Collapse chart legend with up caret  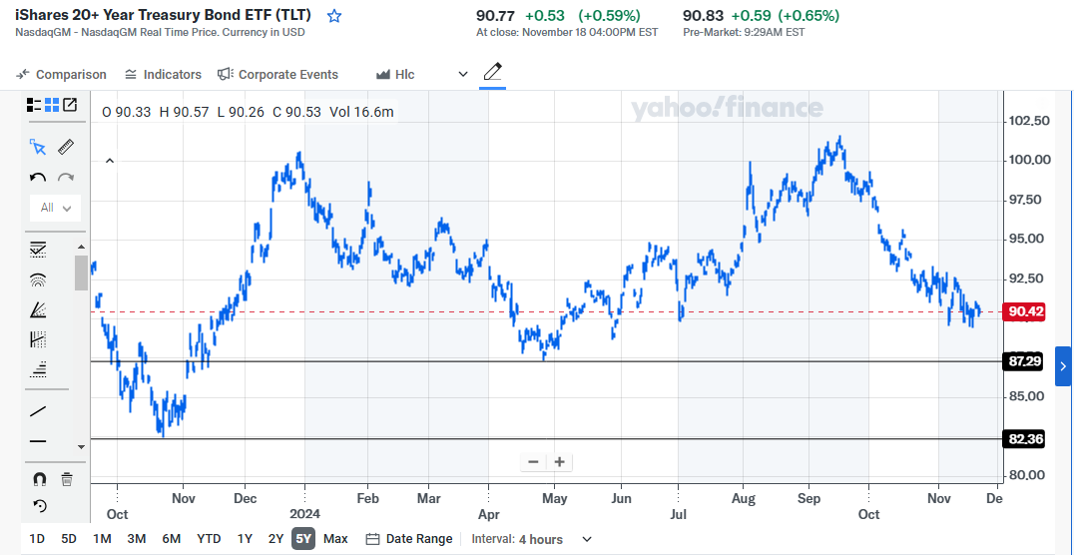(110, 161)
